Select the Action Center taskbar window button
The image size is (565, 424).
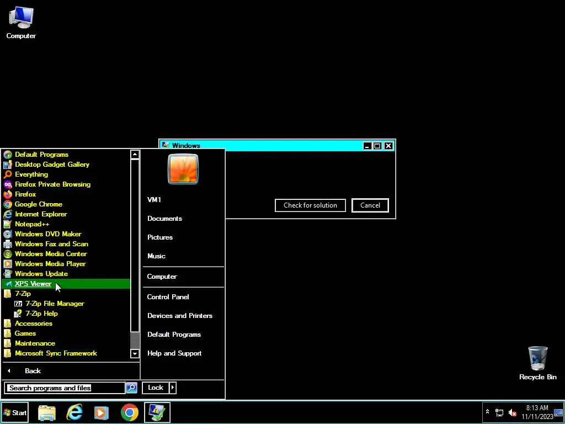(157, 412)
